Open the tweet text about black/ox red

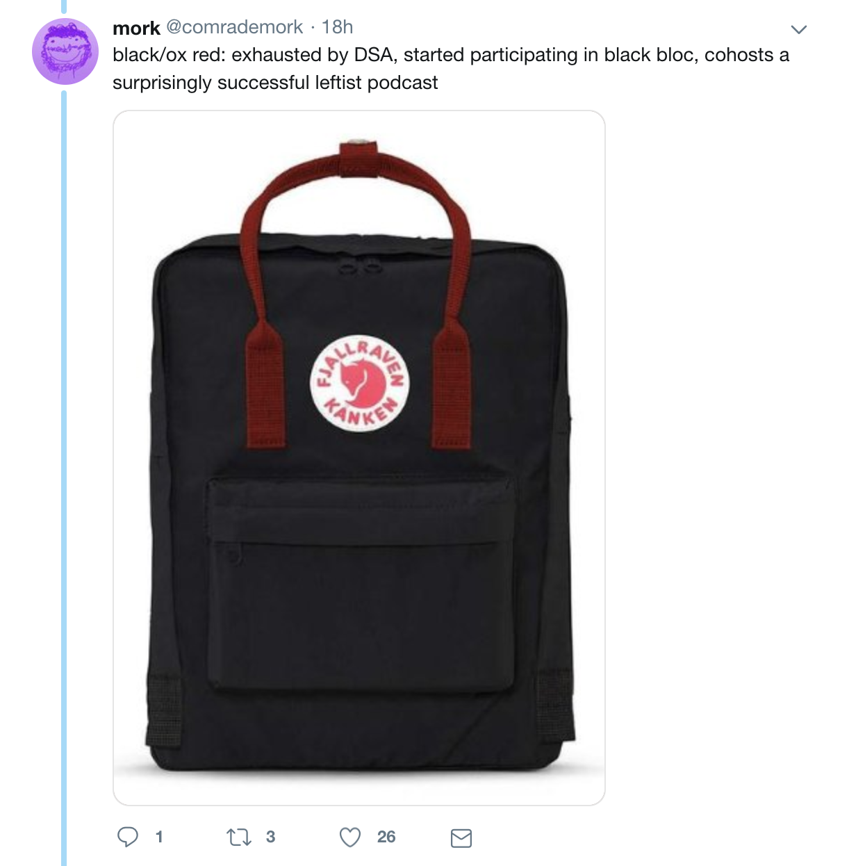[451, 68]
